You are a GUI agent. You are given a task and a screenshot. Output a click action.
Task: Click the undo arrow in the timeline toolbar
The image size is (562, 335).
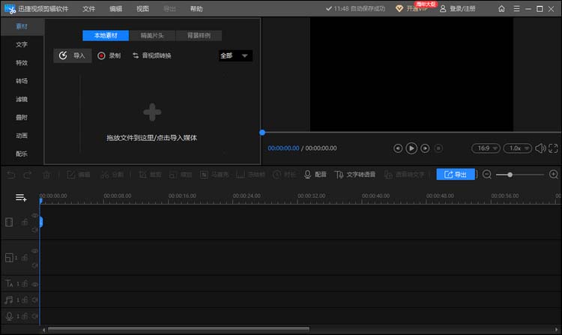(x=11, y=175)
